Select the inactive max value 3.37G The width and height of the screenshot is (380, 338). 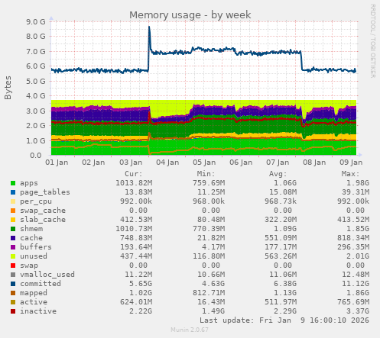(x=358, y=311)
